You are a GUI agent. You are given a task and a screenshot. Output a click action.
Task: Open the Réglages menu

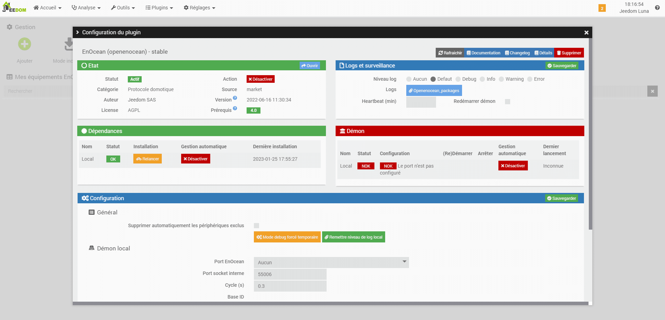click(199, 8)
